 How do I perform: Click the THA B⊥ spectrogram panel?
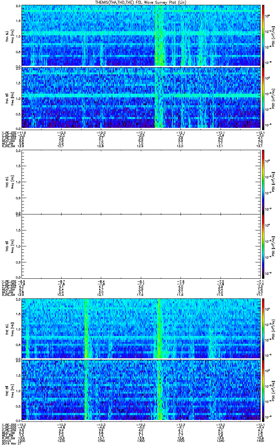(x=140, y=35)
